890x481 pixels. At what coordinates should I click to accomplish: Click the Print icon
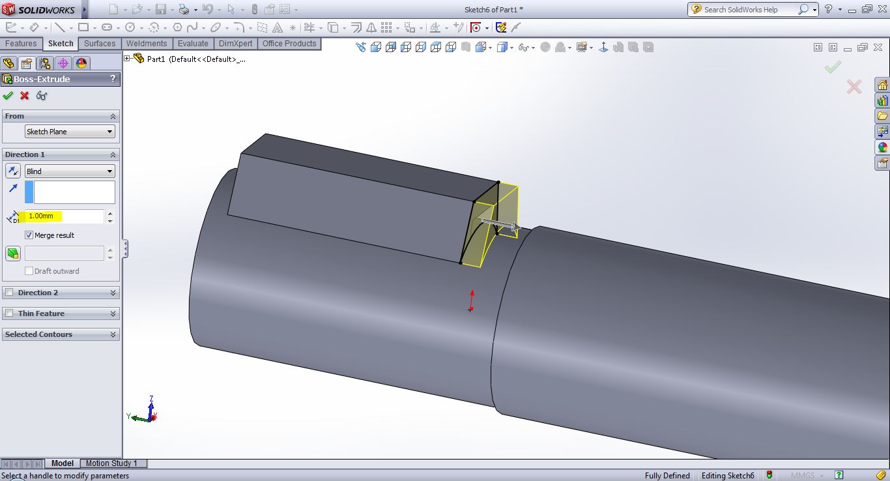click(x=184, y=9)
